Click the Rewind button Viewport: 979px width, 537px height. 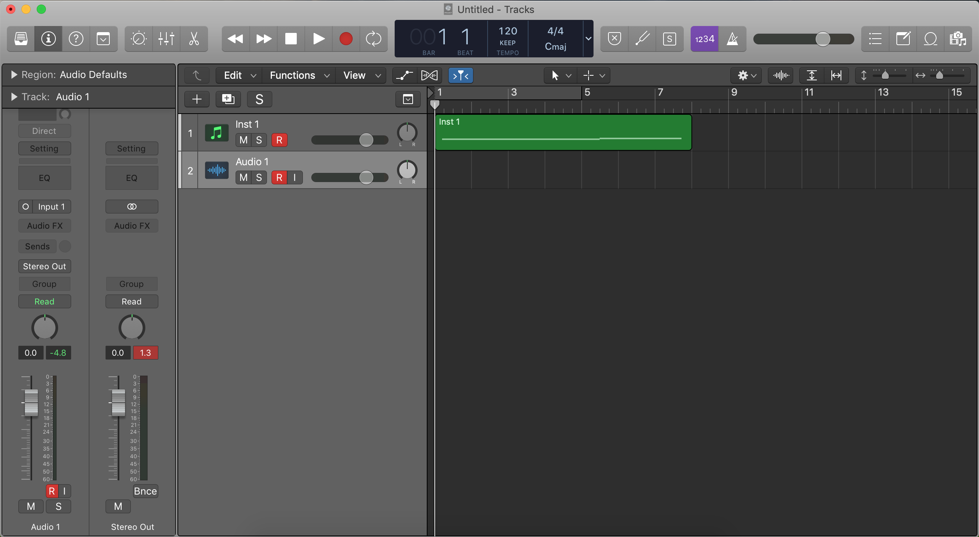click(236, 39)
